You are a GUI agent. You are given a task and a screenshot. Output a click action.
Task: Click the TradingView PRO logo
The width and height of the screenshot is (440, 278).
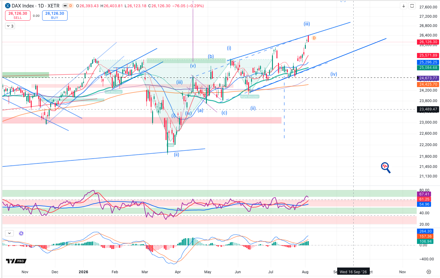(16, 261)
